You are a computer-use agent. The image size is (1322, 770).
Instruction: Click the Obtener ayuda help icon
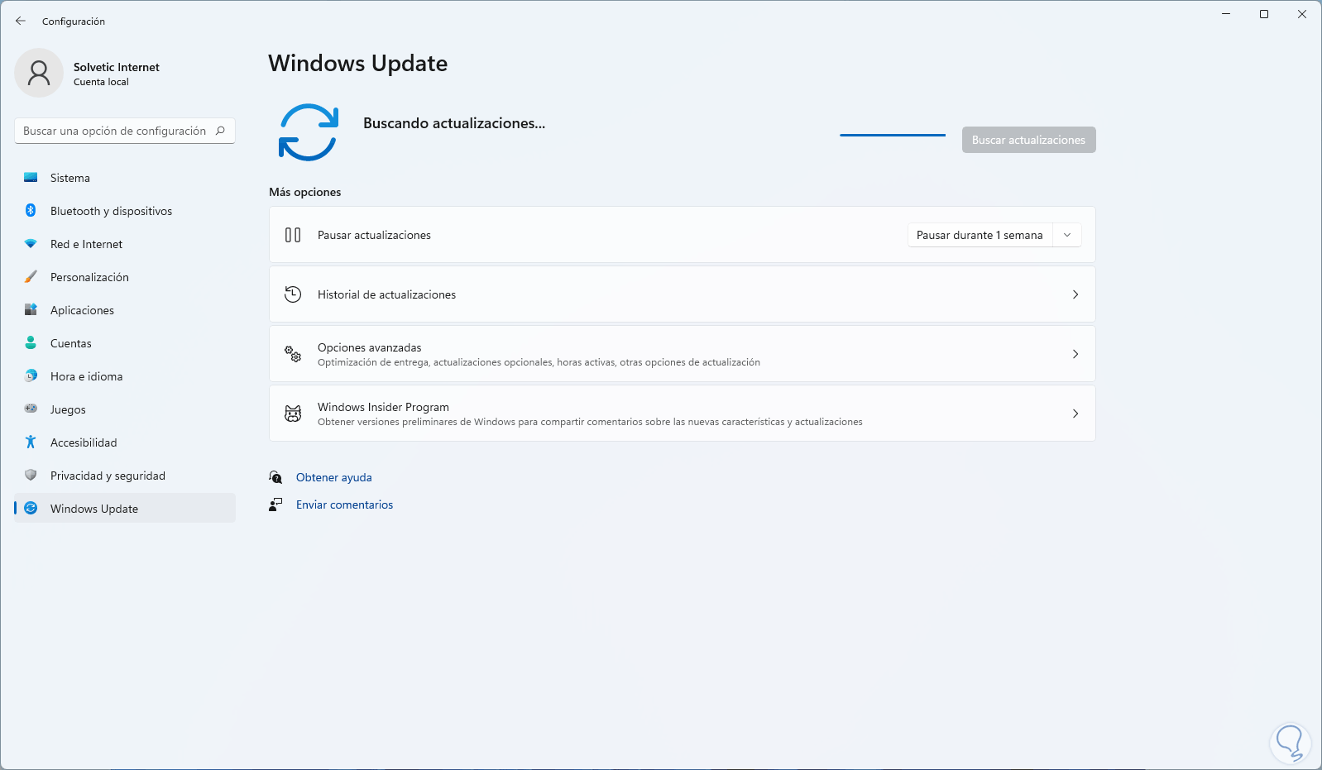275,477
